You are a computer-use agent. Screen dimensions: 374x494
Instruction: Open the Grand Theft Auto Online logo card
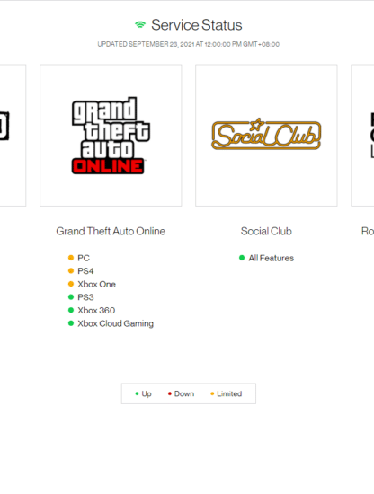click(111, 136)
